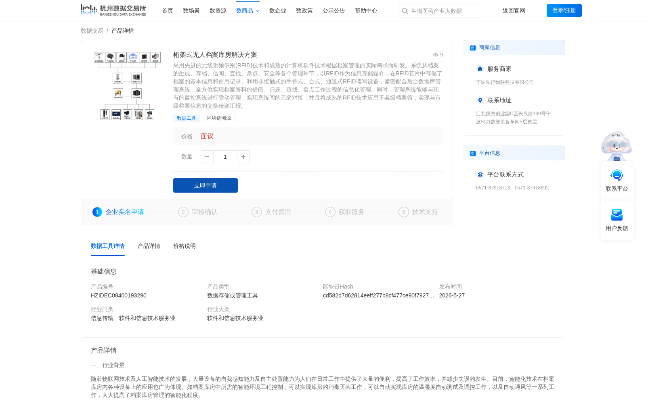Switch to 价格说明 tab
The width and height of the screenshot is (646, 403).
click(185, 246)
